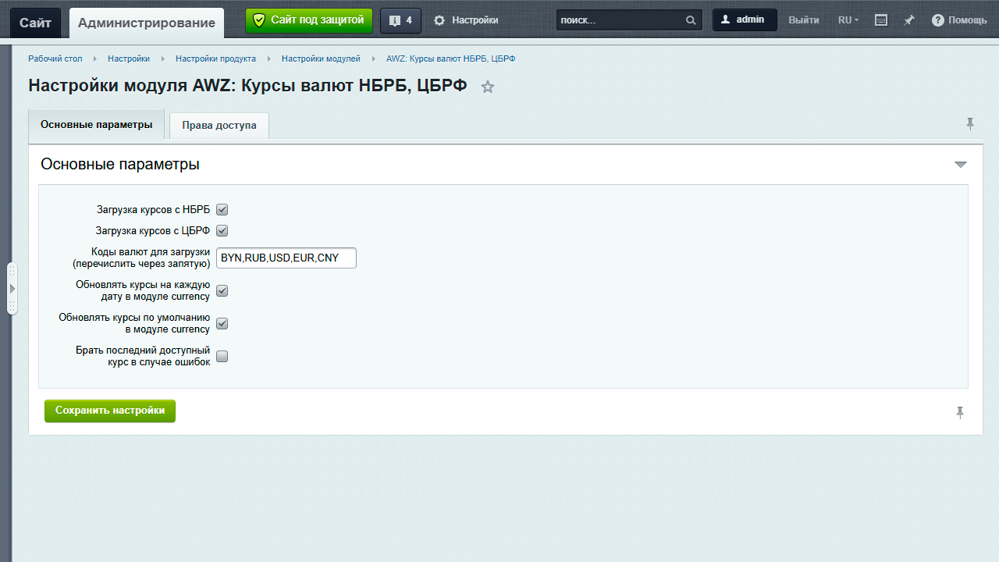Switch to Права доступа tab
The width and height of the screenshot is (999, 562).
coord(219,126)
